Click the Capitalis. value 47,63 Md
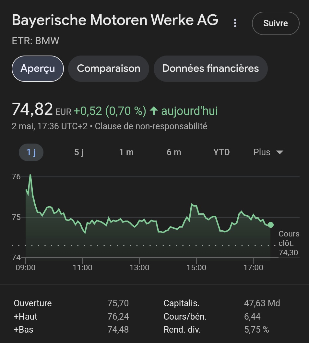Image resolution: width=309 pixels, height=343 pixels. pos(262,303)
